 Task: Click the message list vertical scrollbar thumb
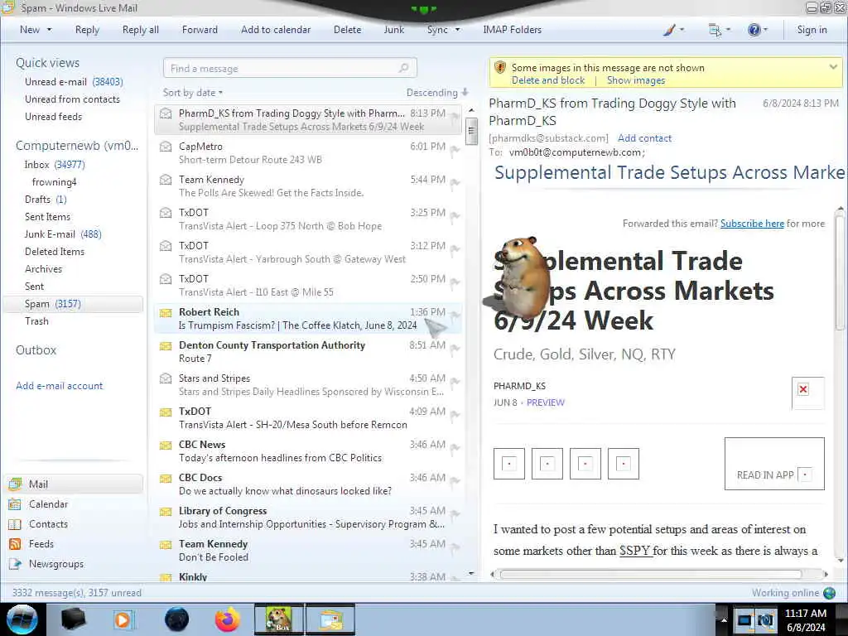pos(471,130)
